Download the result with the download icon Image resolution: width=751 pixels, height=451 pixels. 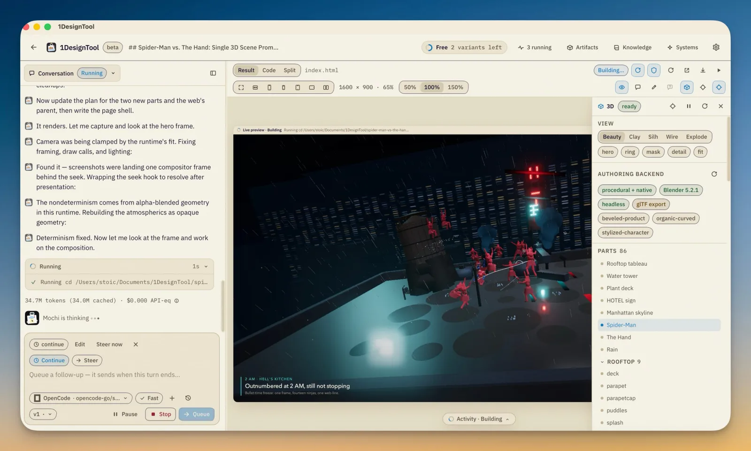[x=703, y=70]
